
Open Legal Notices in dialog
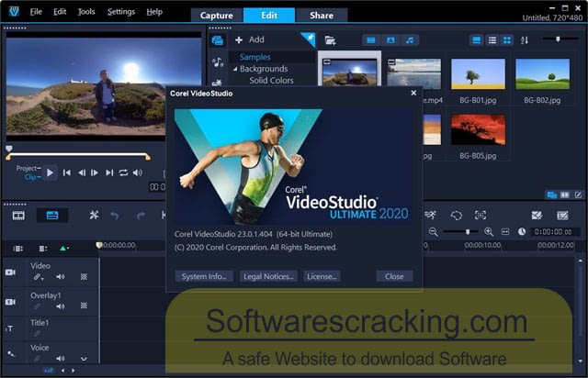(268, 276)
